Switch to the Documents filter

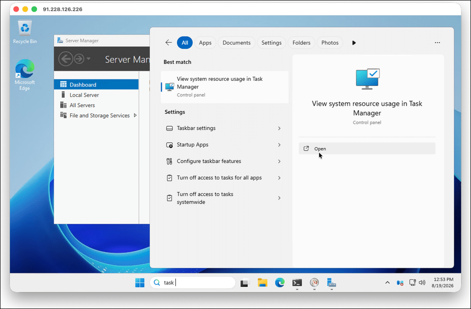[236, 43]
